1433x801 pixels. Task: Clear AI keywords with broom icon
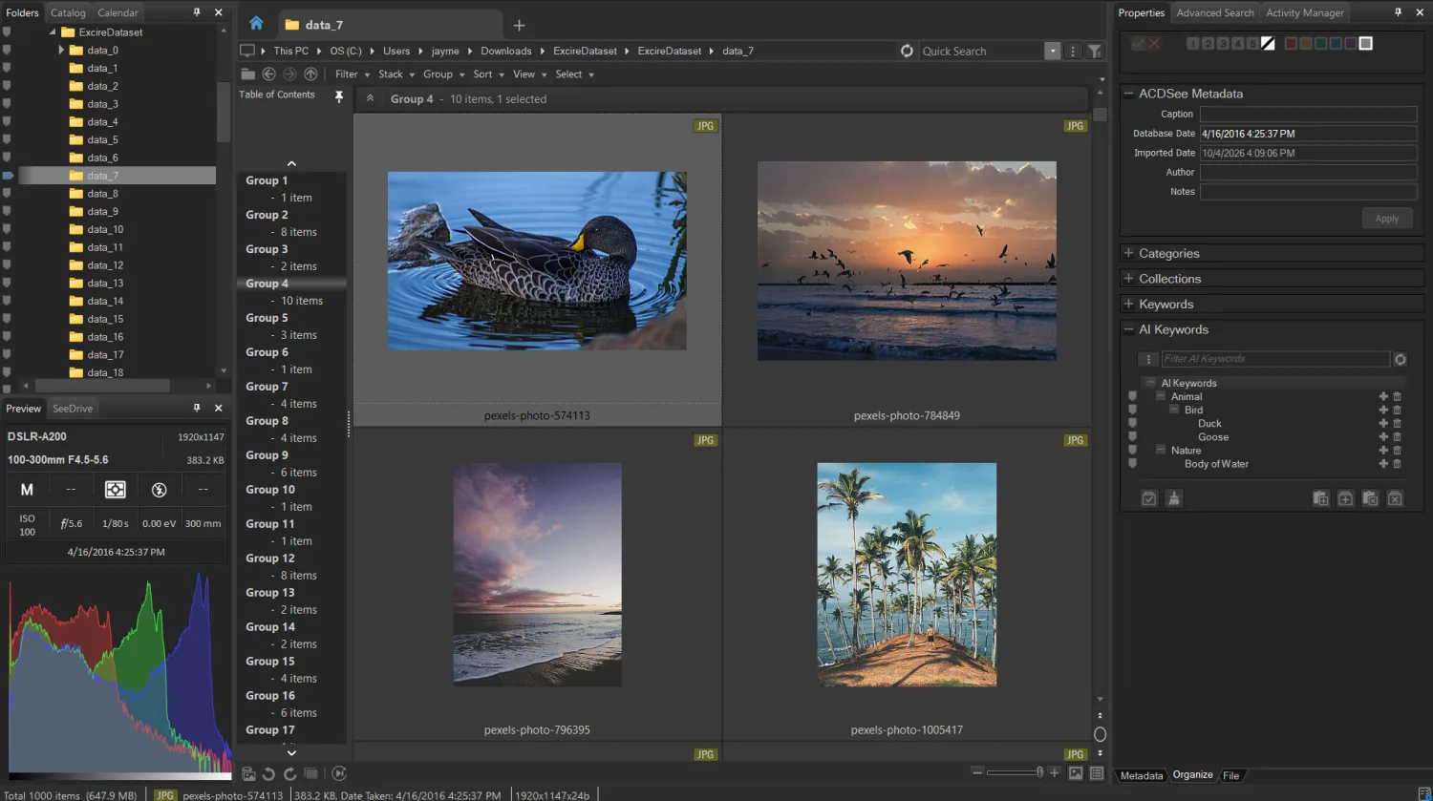tap(1174, 498)
